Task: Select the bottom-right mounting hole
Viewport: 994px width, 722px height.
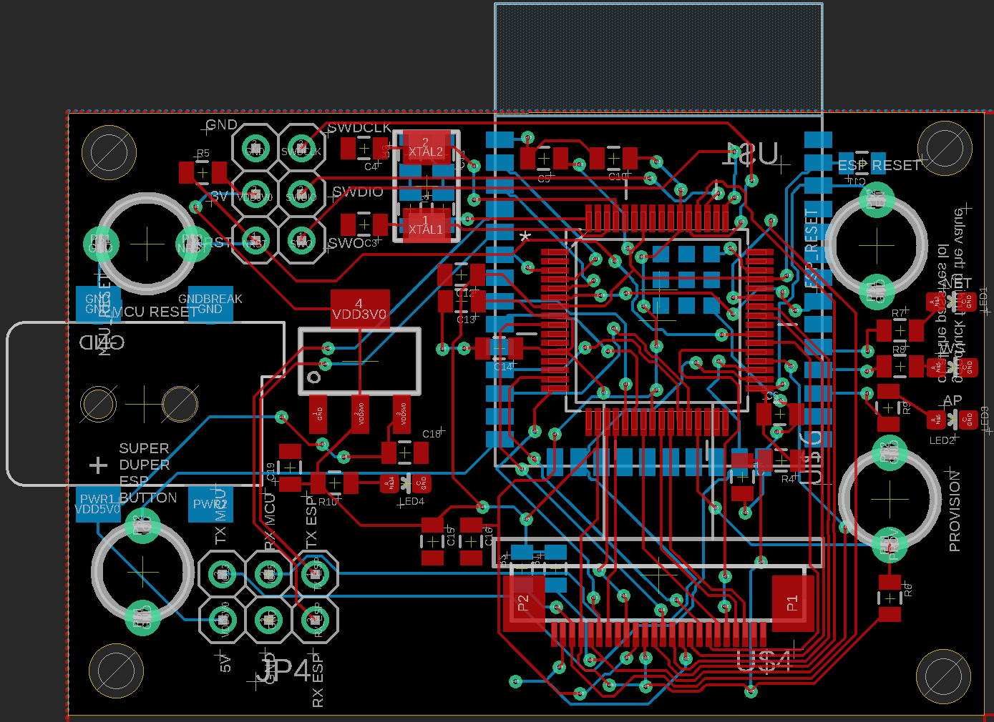Action: coord(943,676)
